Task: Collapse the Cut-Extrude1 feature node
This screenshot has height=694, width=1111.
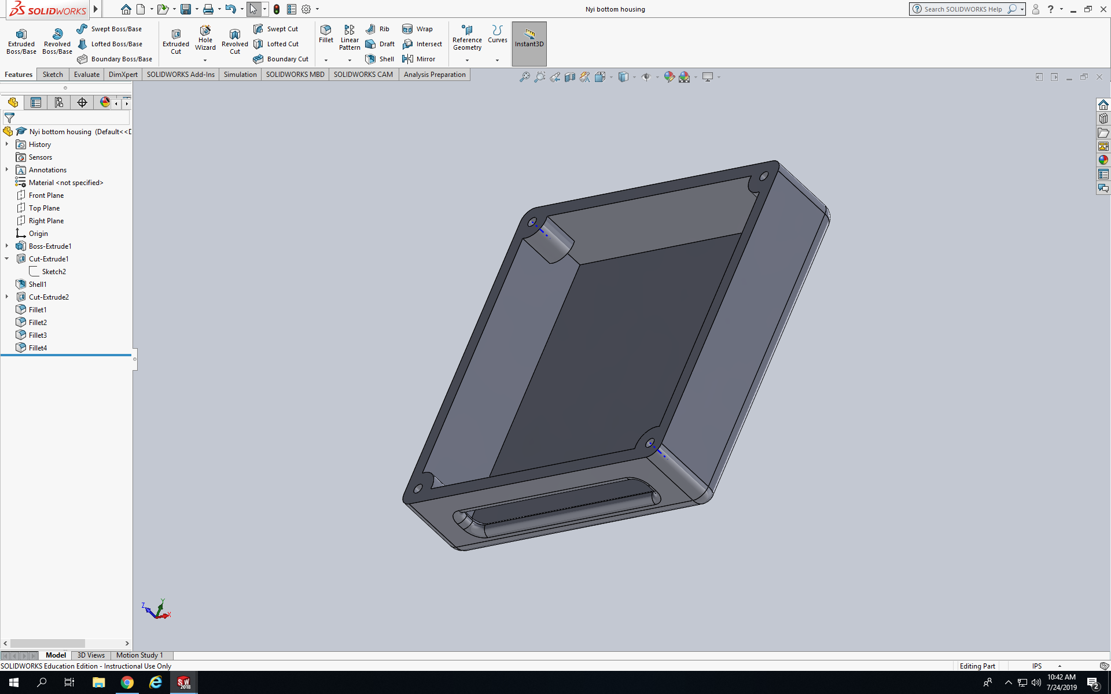Action: (x=7, y=259)
